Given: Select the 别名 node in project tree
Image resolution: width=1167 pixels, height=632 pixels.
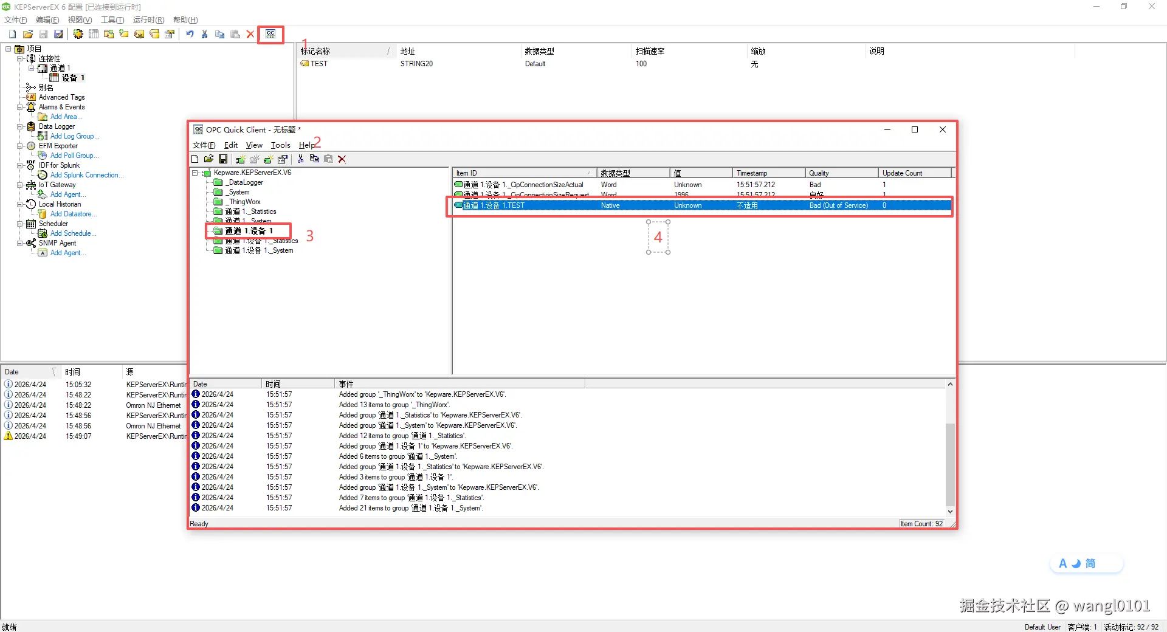Looking at the screenshot, I should (x=46, y=88).
